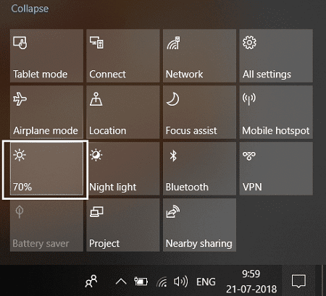The height and width of the screenshot is (296, 326).
Task: Open the VPN quick action
Action: pos(276,169)
